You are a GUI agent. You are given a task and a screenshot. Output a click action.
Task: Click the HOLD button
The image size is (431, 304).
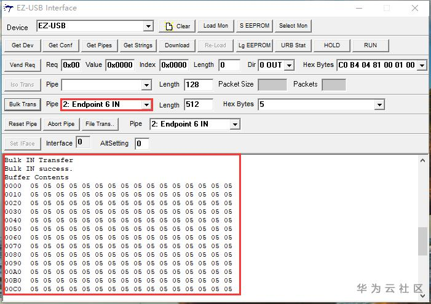[332, 45]
